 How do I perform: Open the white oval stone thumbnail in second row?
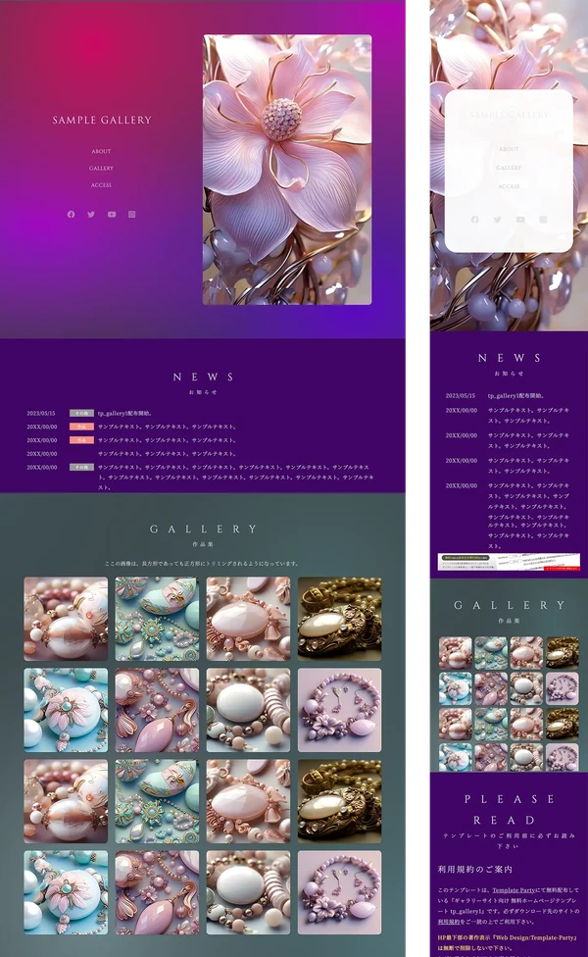[248, 710]
